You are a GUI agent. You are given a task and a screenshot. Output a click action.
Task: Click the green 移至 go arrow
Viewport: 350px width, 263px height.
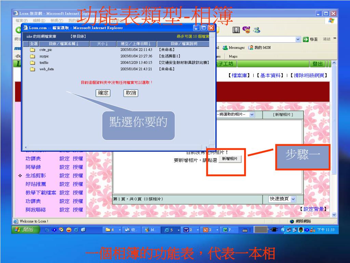306,39
